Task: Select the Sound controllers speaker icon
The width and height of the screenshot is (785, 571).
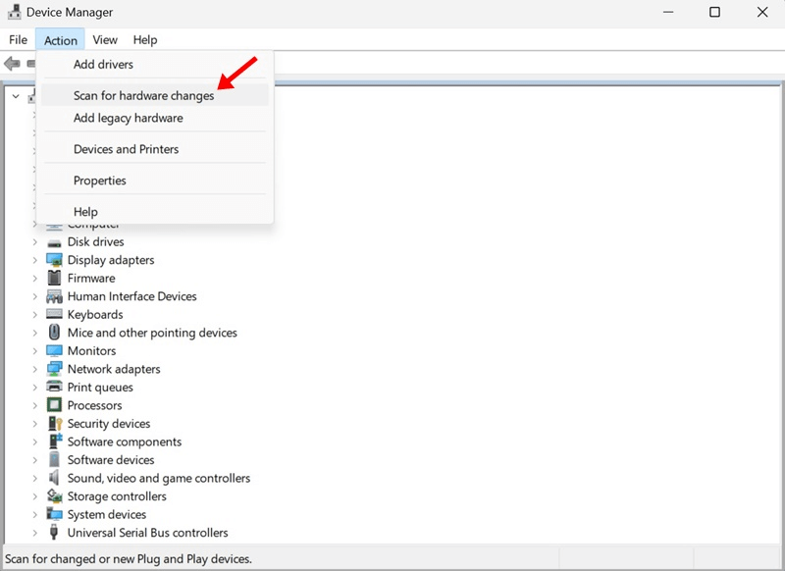Action: (x=54, y=478)
